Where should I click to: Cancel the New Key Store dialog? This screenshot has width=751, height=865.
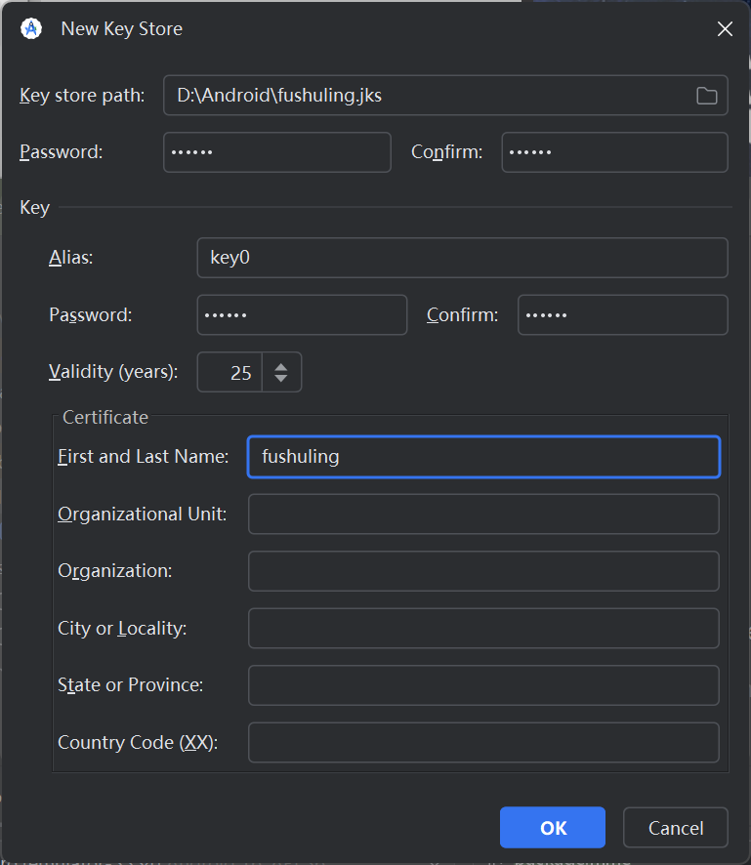point(675,828)
